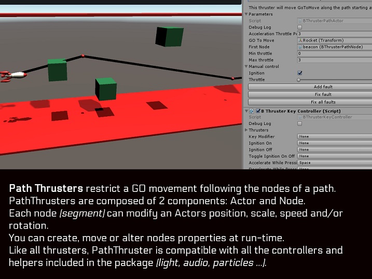The image size is (372, 279).
Task: Click the BThrusterPathActor script field
Action: click(335, 21)
